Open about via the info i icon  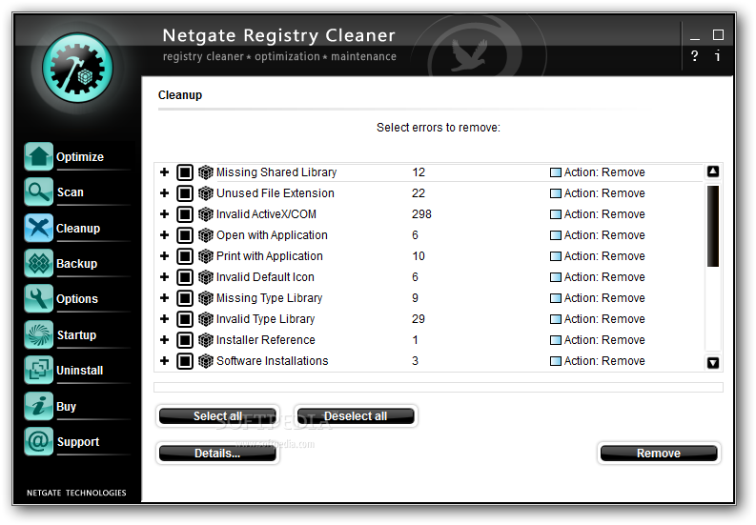point(718,56)
